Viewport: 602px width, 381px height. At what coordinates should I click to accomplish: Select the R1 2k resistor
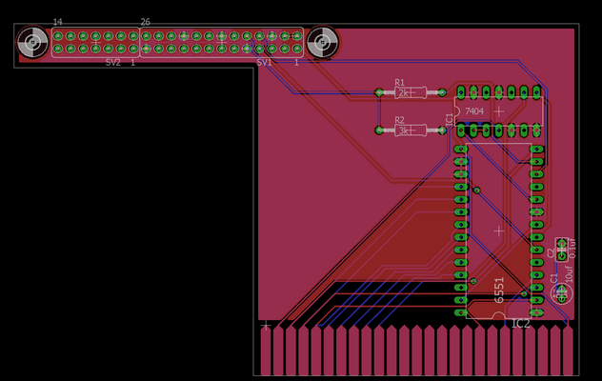(411, 92)
